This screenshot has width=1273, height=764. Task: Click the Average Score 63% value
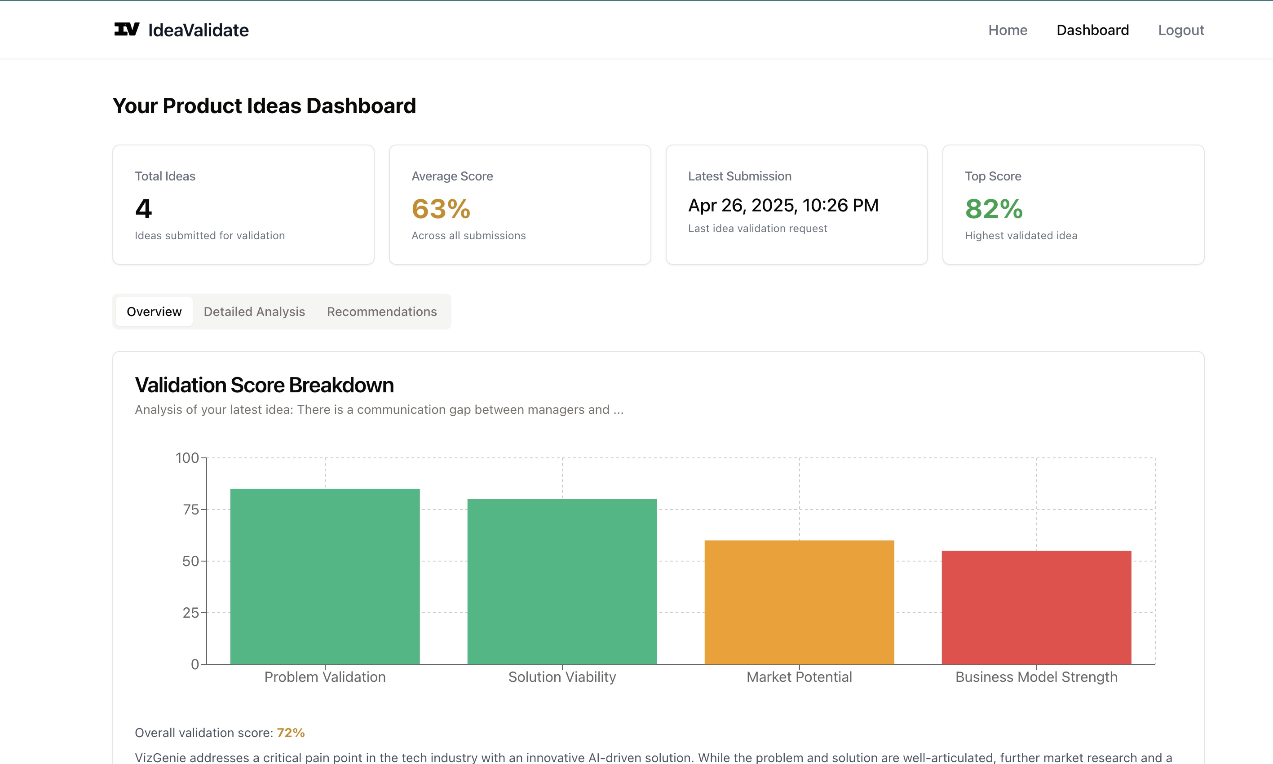click(x=441, y=209)
